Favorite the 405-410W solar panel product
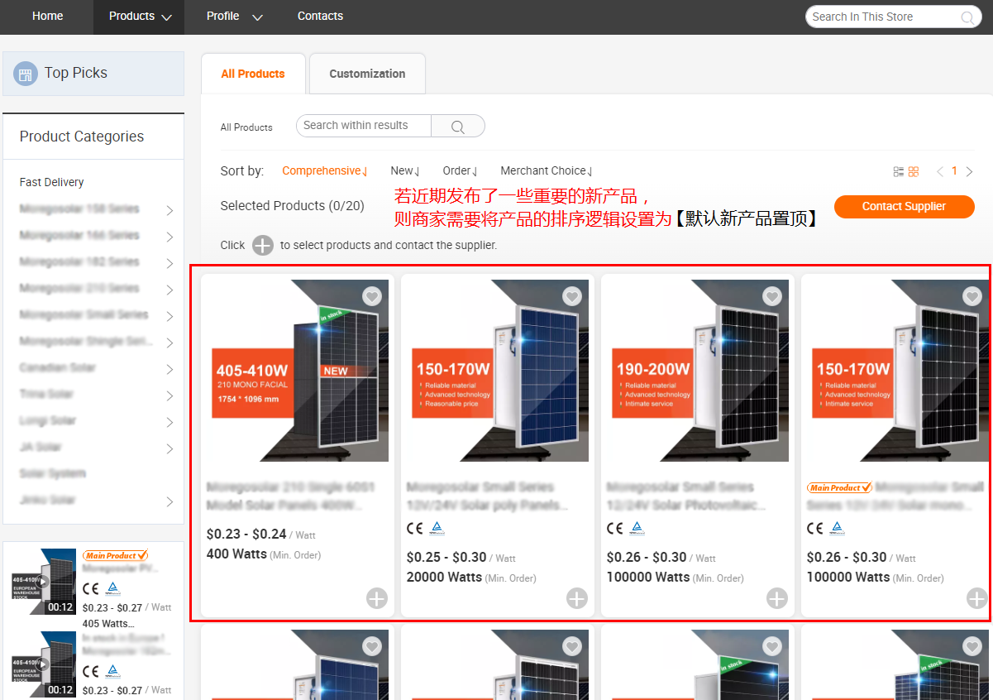 (x=372, y=296)
